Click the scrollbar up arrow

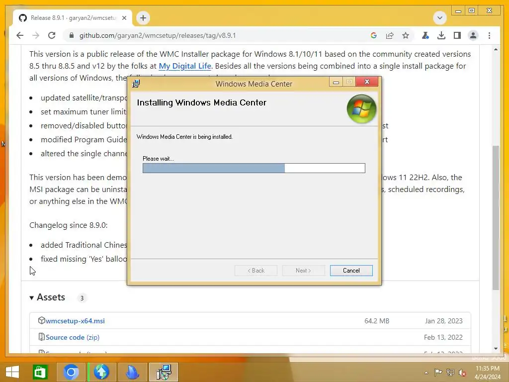(x=496, y=49)
